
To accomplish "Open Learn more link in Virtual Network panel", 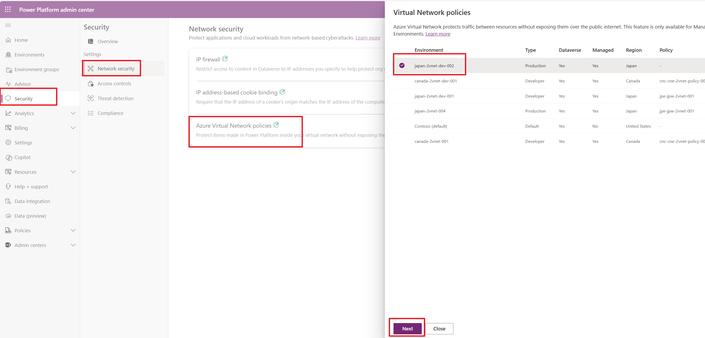I will [438, 34].
